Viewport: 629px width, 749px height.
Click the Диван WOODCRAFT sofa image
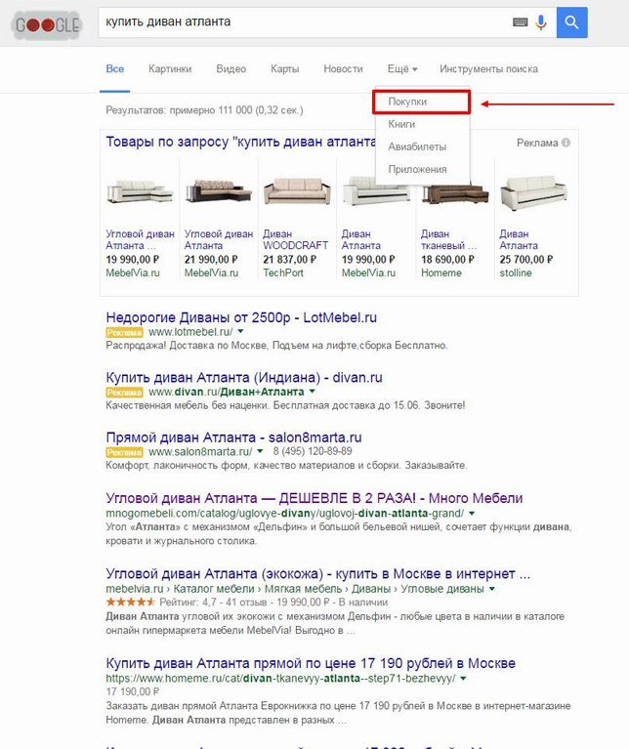[x=297, y=191]
